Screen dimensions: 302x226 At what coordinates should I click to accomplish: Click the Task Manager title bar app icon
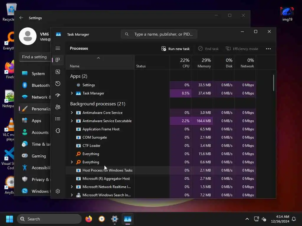pos(58,34)
